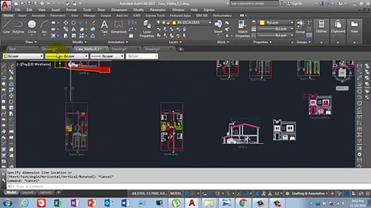371x208 pixels.
Task: Toggle annotation visibility icon in status bar
Action: pyautogui.click(x=257, y=194)
